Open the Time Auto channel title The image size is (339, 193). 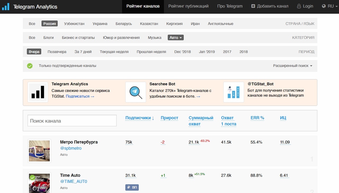tap(70, 175)
